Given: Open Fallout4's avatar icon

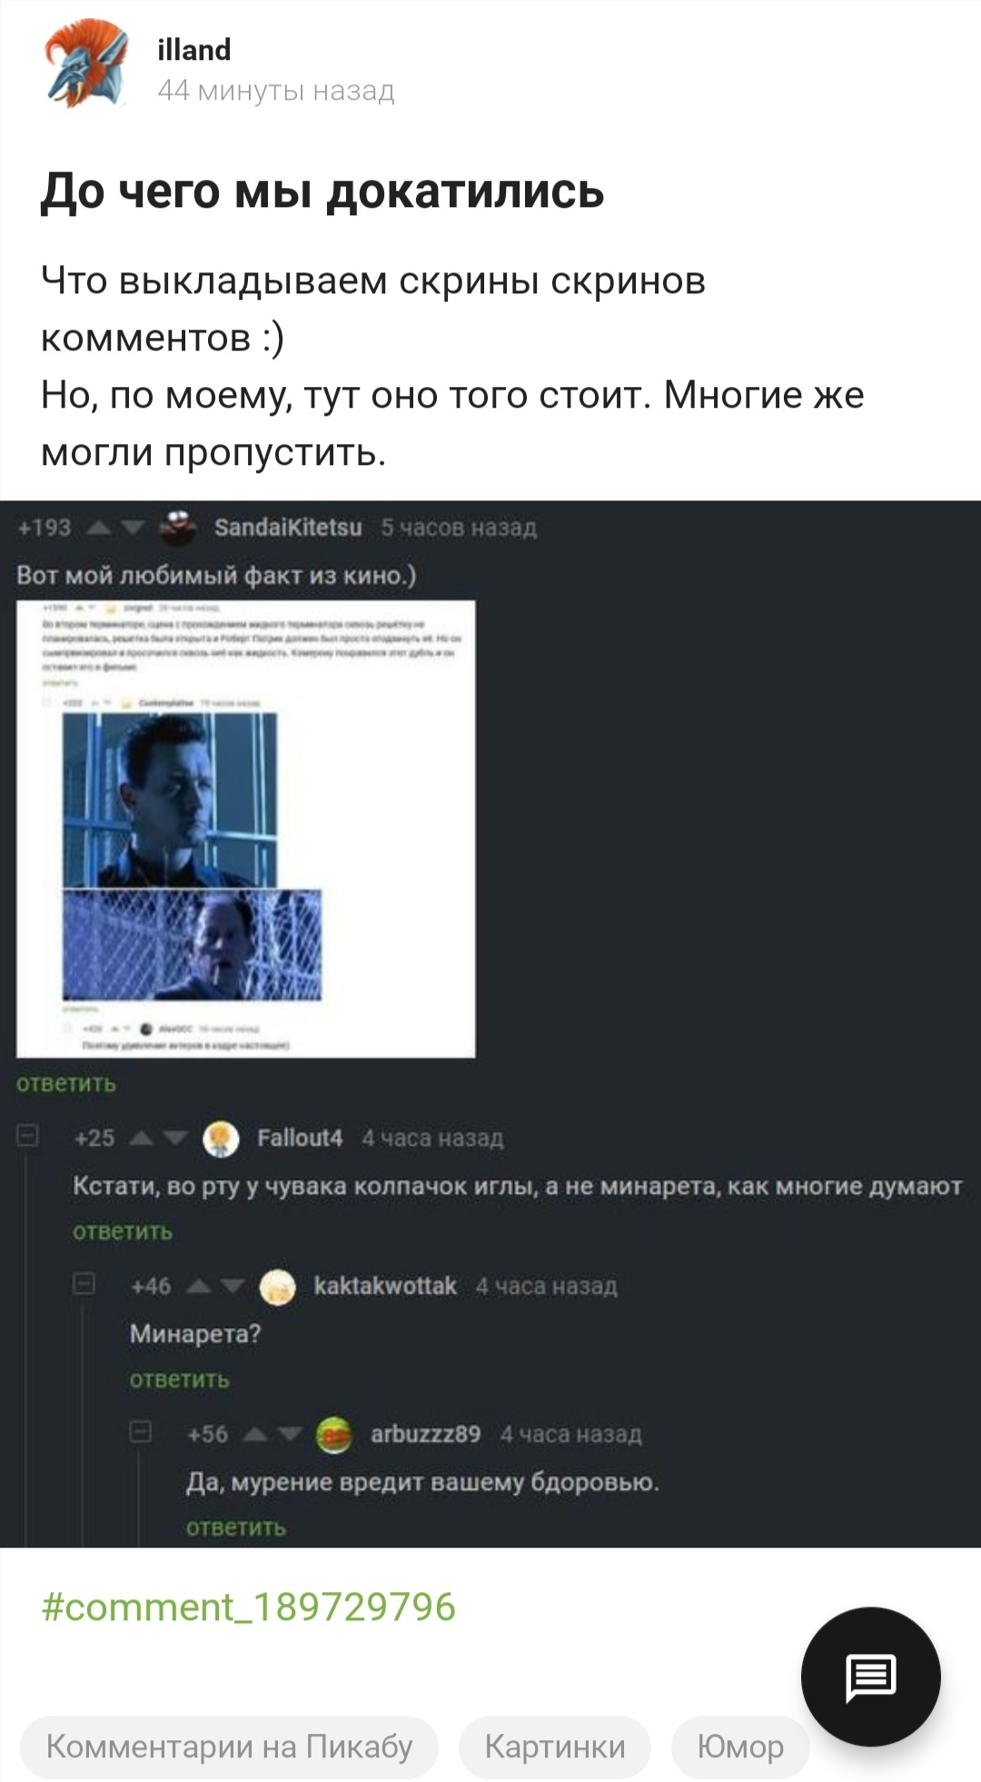Looking at the screenshot, I should click(221, 1138).
